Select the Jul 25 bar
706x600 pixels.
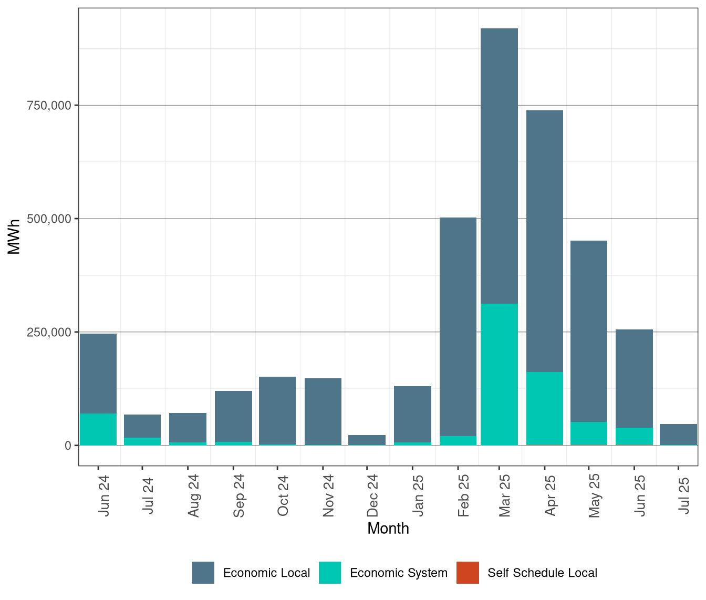pos(678,435)
